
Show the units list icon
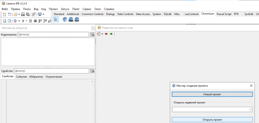tap(4, 21)
